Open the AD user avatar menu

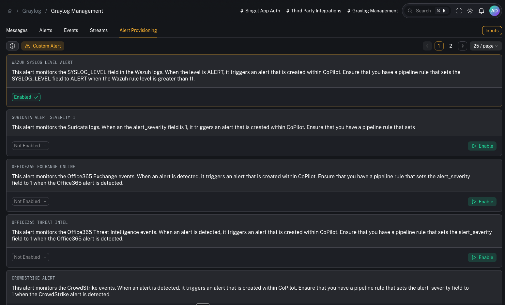click(495, 11)
